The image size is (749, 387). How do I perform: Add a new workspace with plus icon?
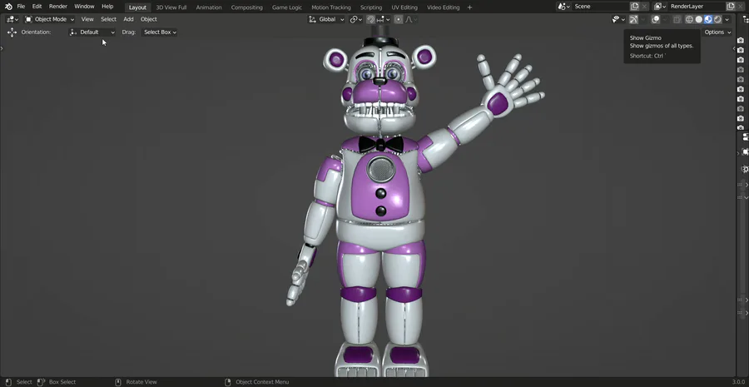coord(469,7)
